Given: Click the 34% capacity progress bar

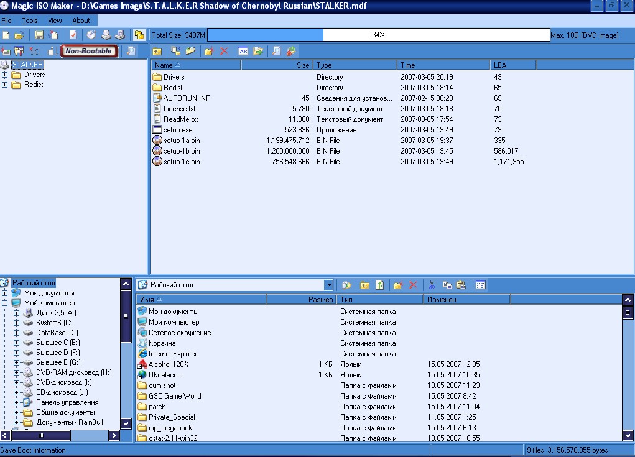Looking at the screenshot, I should (378, 35).
